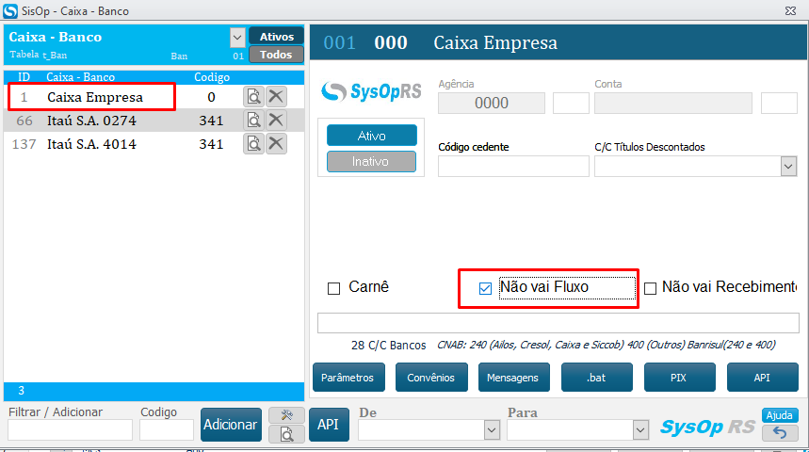Delete the Caixa Empresa entry
809x452 pixels.
pyautogui.click(x=276, y=95)
